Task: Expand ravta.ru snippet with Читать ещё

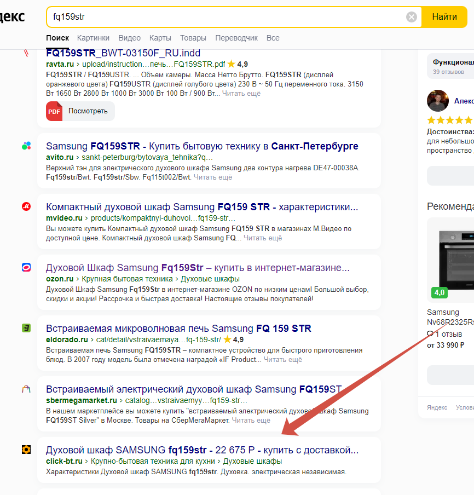Action: click(x=241, y=94)
